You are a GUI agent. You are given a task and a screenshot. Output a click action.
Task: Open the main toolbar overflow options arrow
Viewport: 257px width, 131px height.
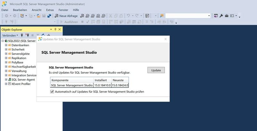coord(239,17)
